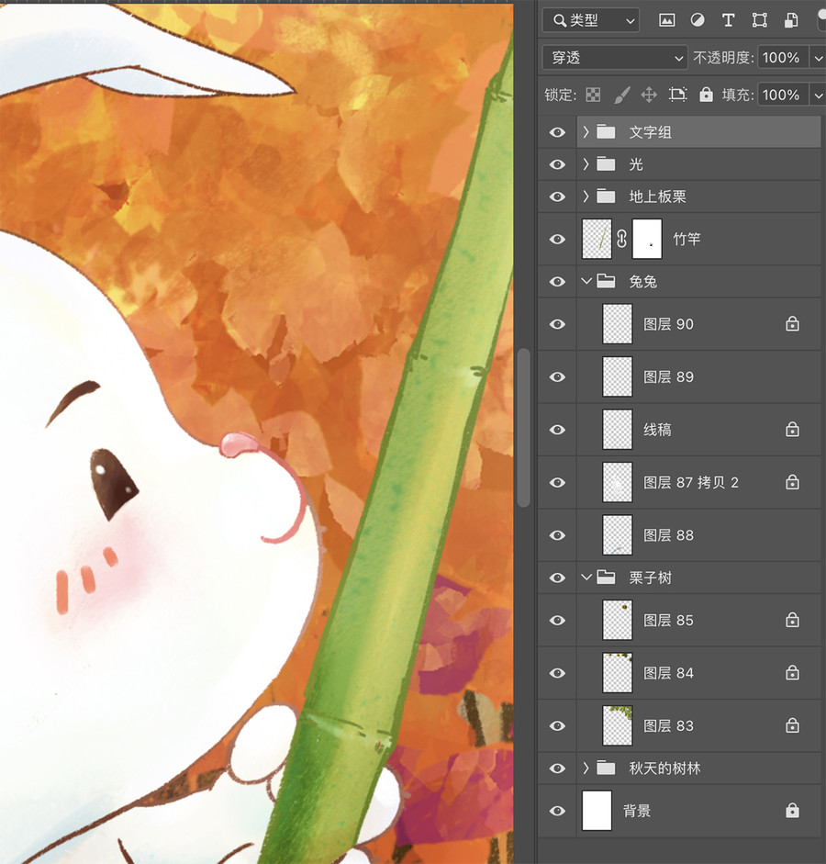Screen dimensions: 826x864
Task: Toggle visibility of 图层 83
Action: [x=557, y=725]
